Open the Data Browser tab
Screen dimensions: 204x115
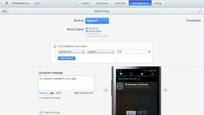tap(102, 3)
